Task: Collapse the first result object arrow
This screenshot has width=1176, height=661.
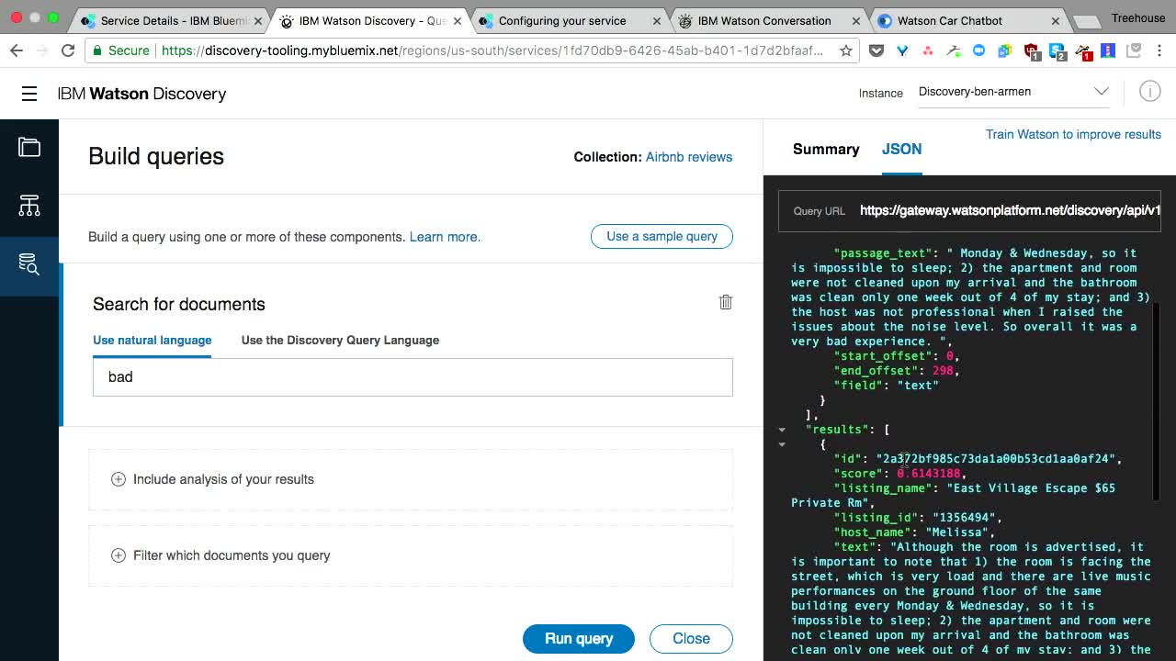Action: [x=782, y=444]
